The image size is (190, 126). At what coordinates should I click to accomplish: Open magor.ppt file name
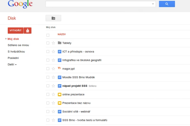pyautogui.click(x=69, y=69)
